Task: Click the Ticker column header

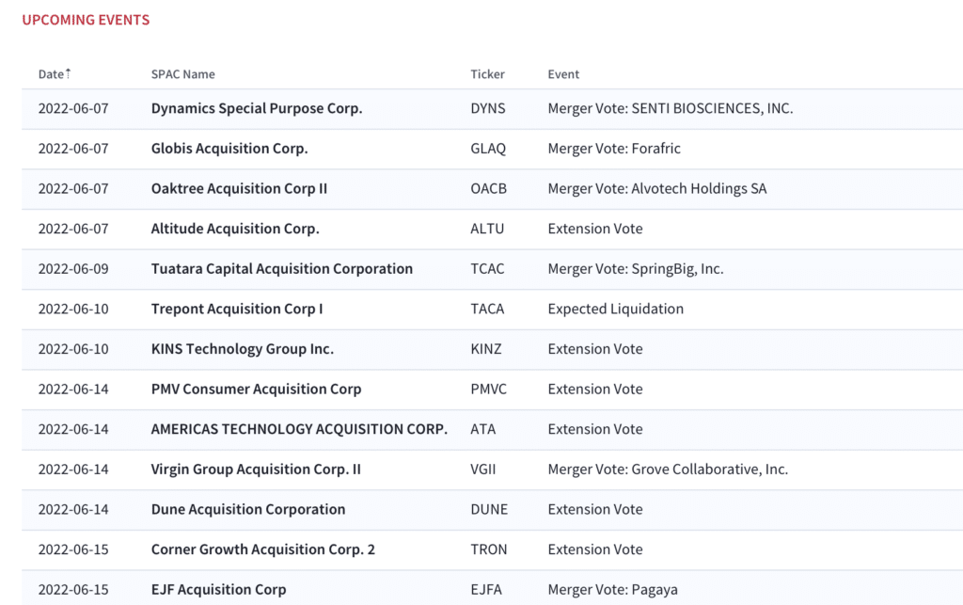Action: coord(488,74)
